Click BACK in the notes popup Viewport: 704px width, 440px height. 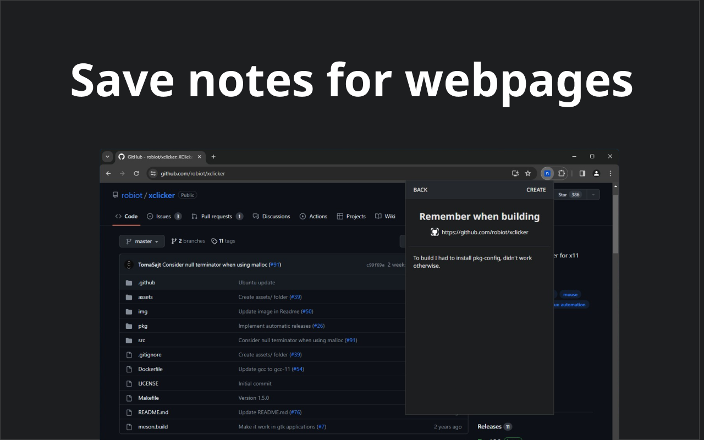420,190
